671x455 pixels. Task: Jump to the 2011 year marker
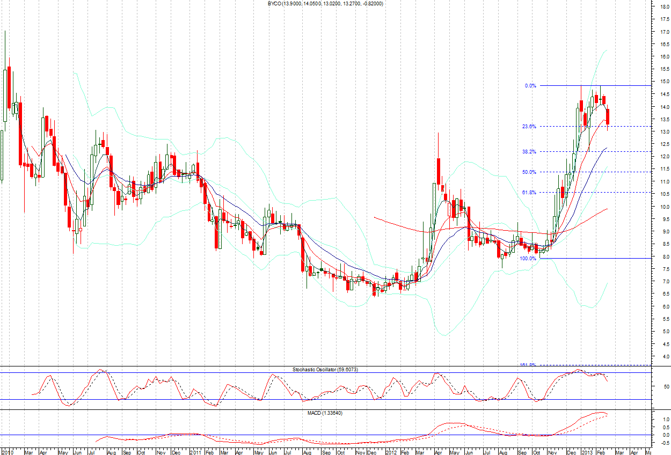tap(195, 452)
